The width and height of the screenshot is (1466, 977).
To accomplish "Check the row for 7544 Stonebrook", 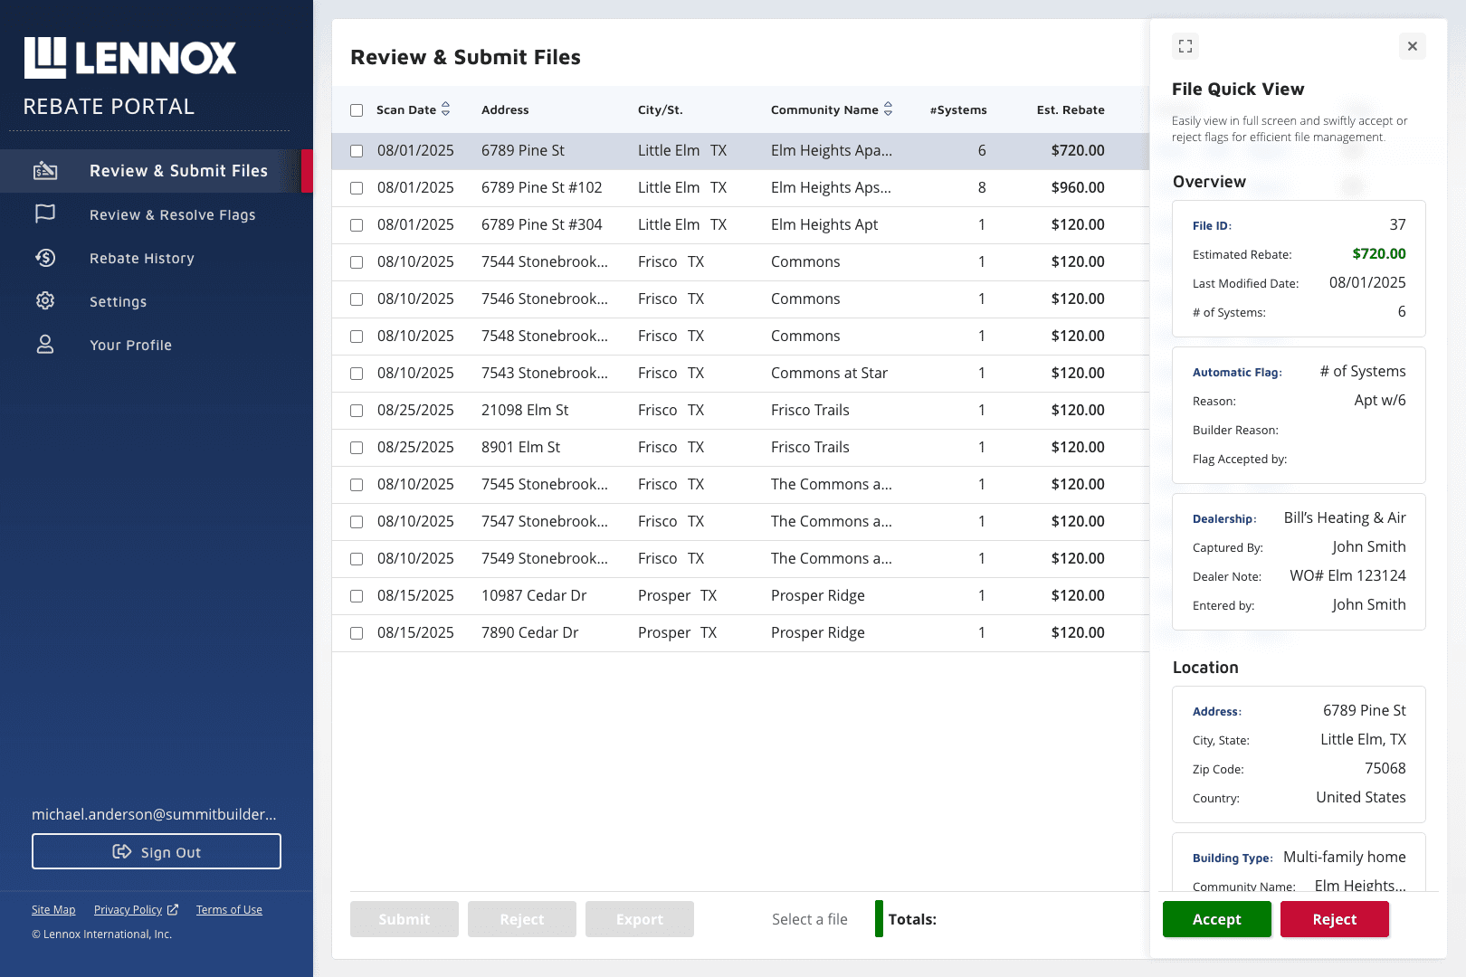I will pos(357,262).
